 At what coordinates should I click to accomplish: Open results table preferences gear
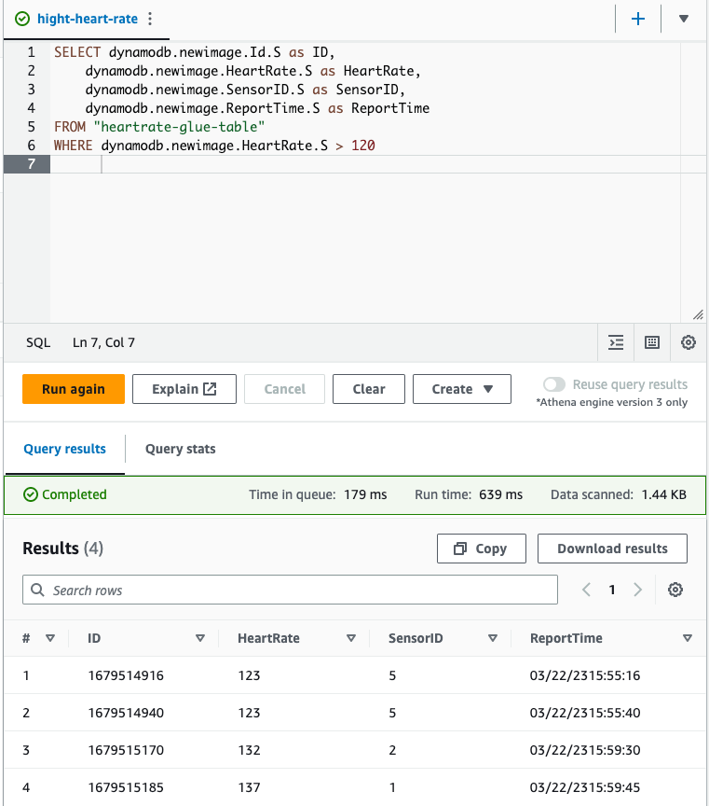tap(675, 590)
